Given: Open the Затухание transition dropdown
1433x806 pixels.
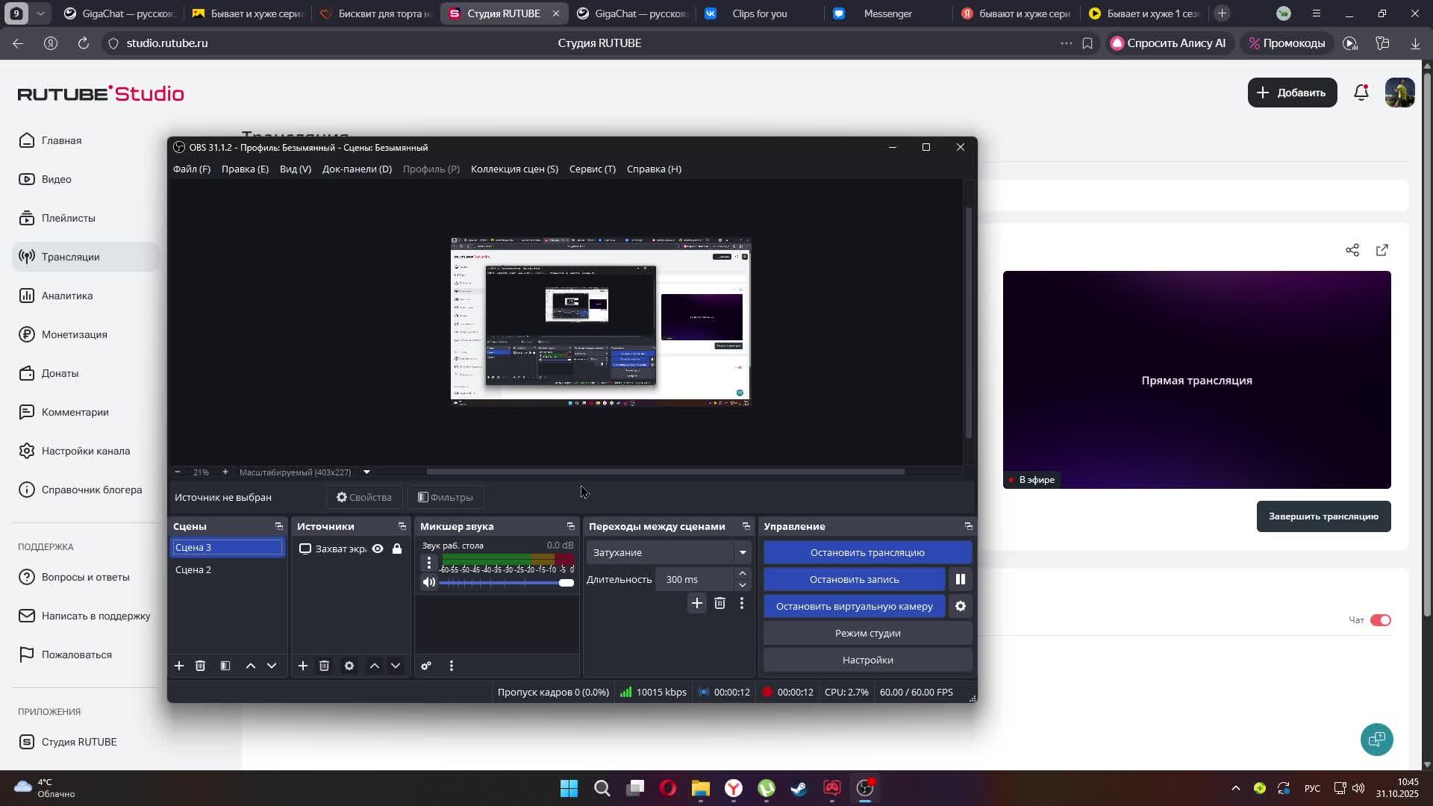Looking at the screenshot, I should (742, 552).
